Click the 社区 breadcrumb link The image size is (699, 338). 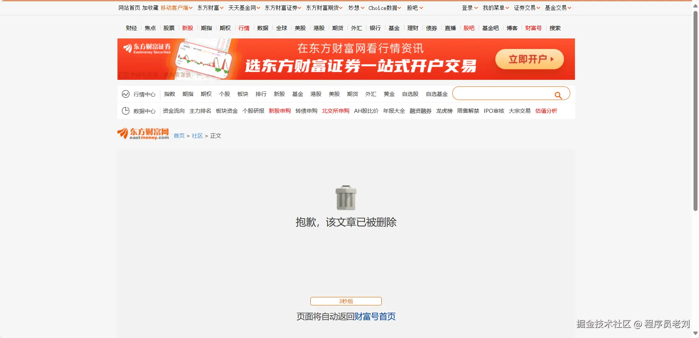(197, 135)
